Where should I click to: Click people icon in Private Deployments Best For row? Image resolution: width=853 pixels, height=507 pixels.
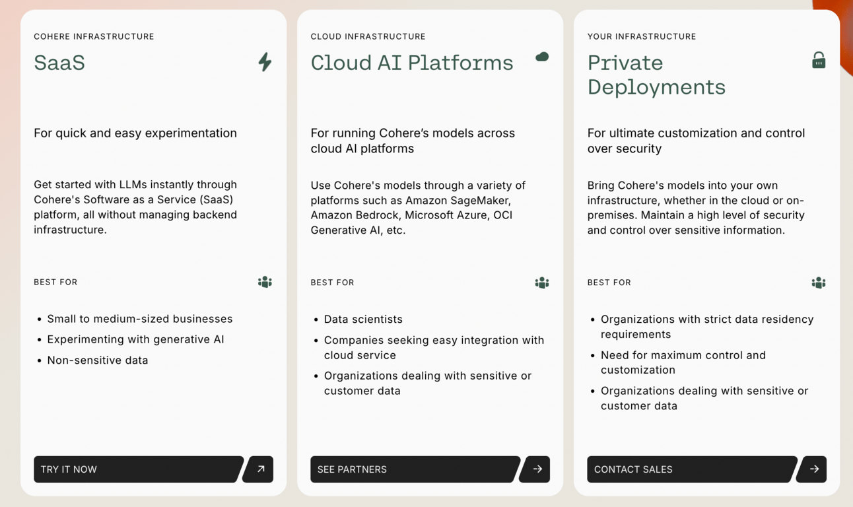tap(818, 283)
